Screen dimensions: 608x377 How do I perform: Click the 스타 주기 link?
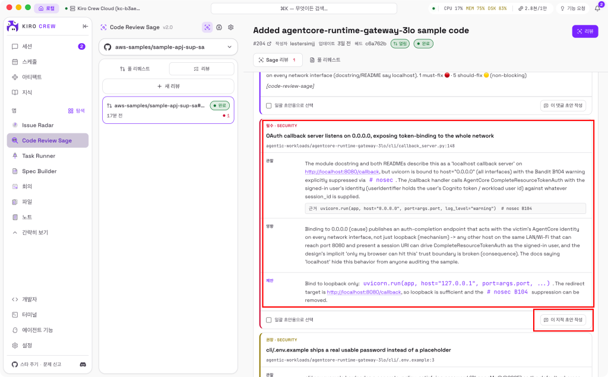pyautogui.click(x=31, y=364)
